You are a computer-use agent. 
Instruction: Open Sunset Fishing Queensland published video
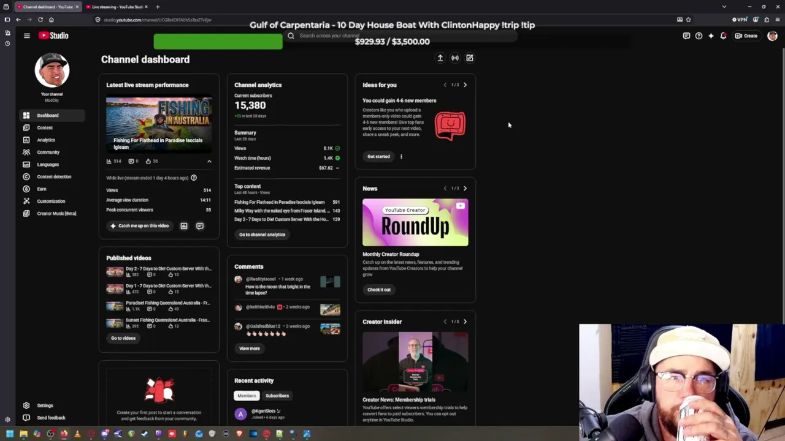(x=159, y=323)
